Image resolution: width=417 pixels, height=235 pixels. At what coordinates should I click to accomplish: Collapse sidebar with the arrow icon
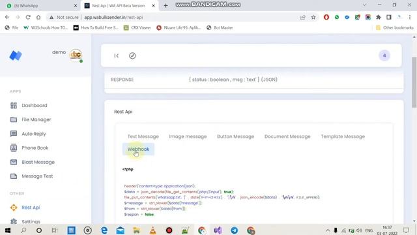(x=116, y=55)
